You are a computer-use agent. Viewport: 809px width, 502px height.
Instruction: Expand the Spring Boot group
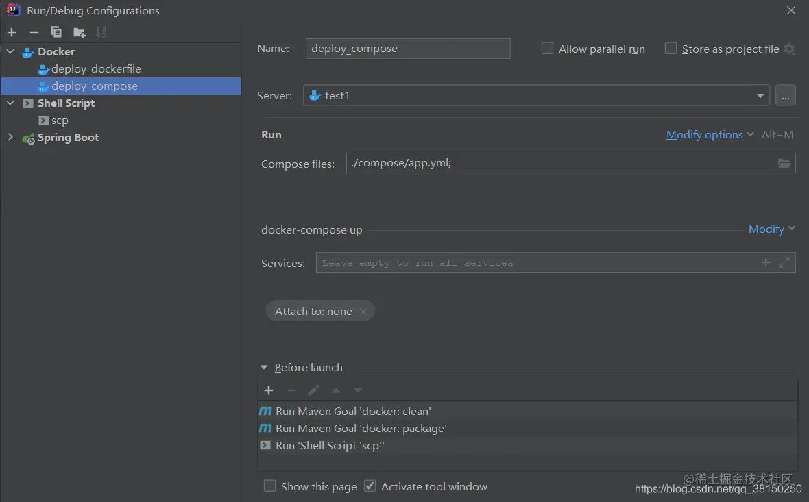tap(10, 137)
